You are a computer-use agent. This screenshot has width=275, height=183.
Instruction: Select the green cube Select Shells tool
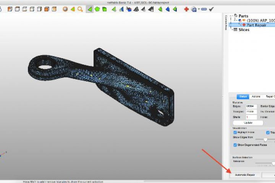[105, 9]
